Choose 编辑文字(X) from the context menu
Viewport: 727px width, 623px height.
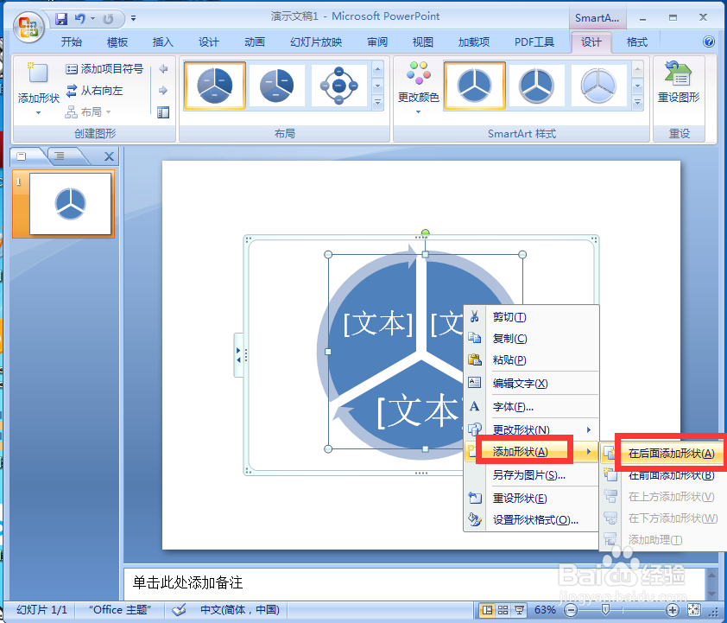tap(531, 383)
